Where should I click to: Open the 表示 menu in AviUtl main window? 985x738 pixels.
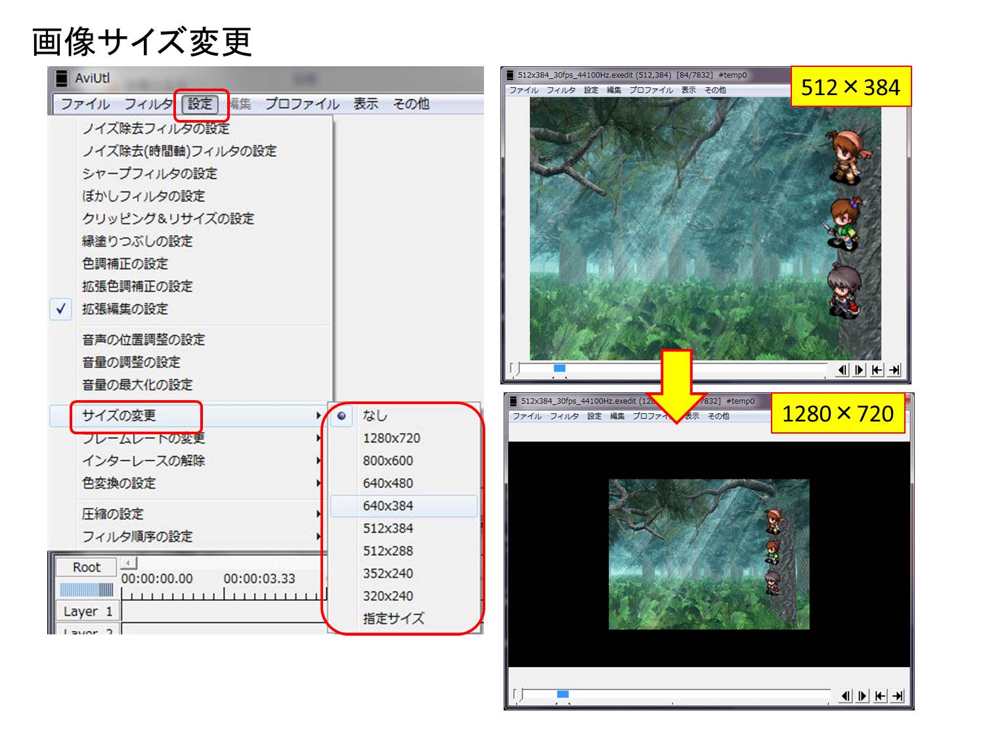point(366,104)
